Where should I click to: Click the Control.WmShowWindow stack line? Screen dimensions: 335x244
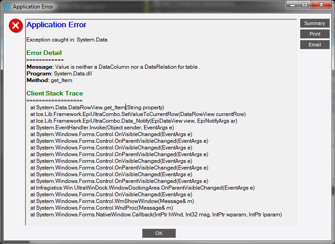[x=112, y=201]
